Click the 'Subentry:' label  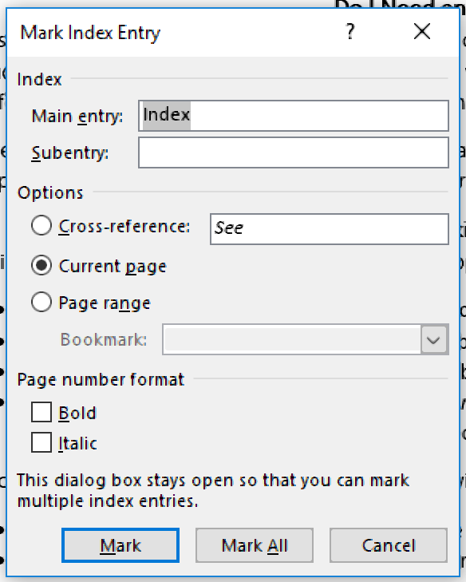coord(69,153)
